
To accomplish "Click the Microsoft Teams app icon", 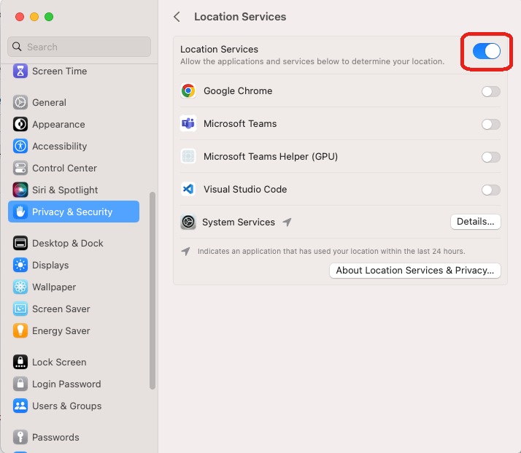I will click(188, 123).
